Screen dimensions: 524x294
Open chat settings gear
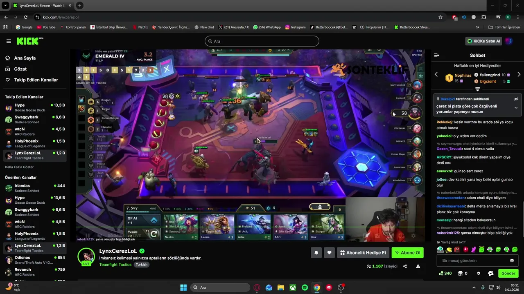(479, 274)
